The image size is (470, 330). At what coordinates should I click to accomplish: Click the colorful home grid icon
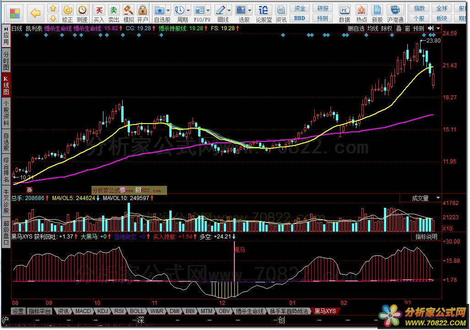click(15, 13)
